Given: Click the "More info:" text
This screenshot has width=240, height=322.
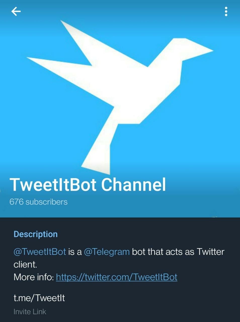Looking at the screenshot, I should (34, 277).
